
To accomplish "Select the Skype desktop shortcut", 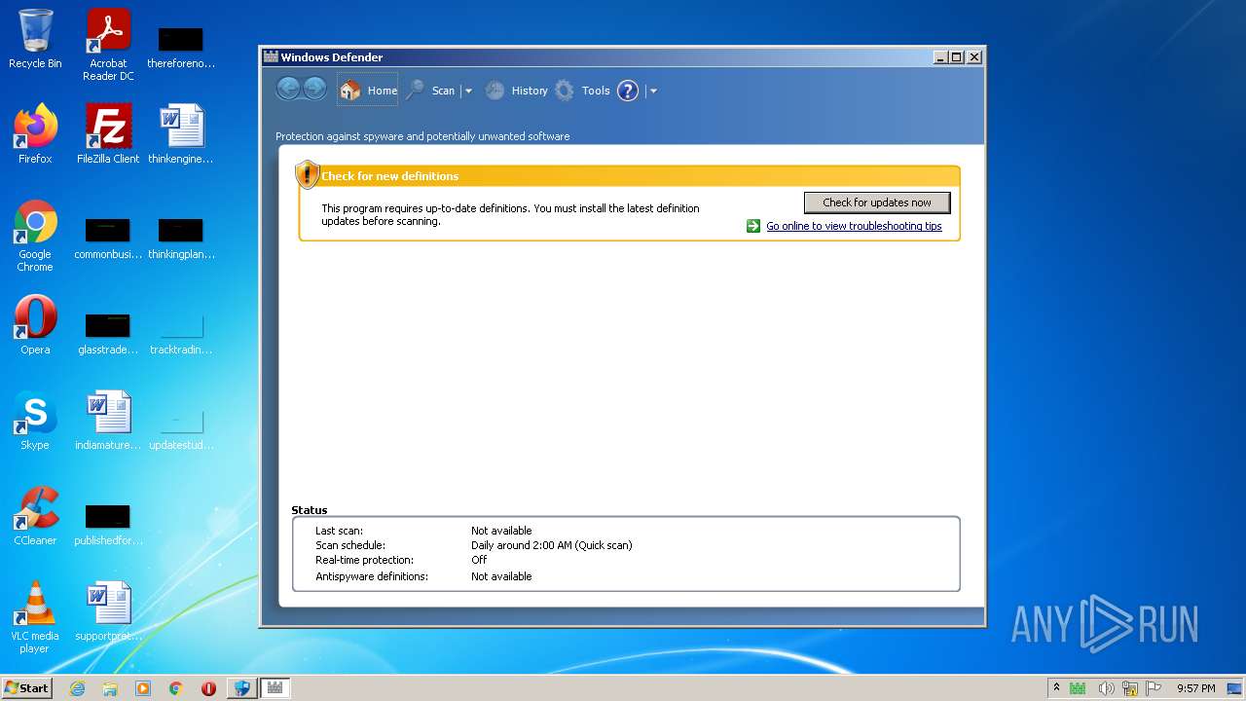I will (x=35, y=421).
